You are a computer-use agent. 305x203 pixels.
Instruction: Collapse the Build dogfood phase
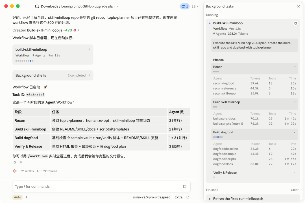click(295, 132)
